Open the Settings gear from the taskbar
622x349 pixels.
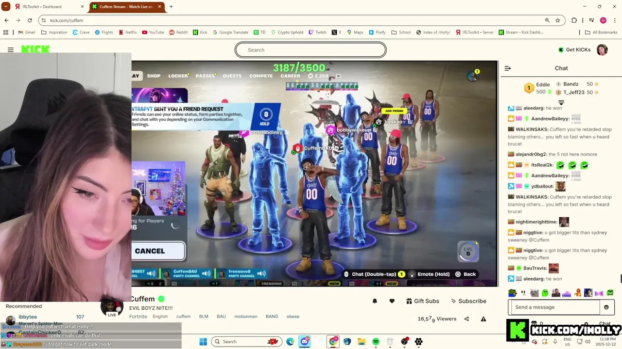418,342
